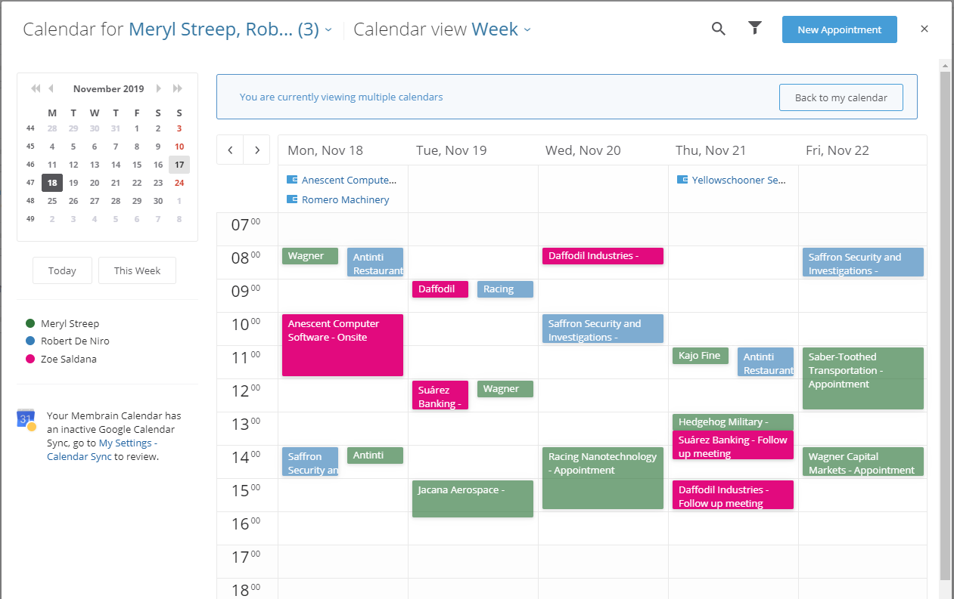Open the calendar filter options
The image size is (954, 599).
pyautogui.click(x=754, y=28)
